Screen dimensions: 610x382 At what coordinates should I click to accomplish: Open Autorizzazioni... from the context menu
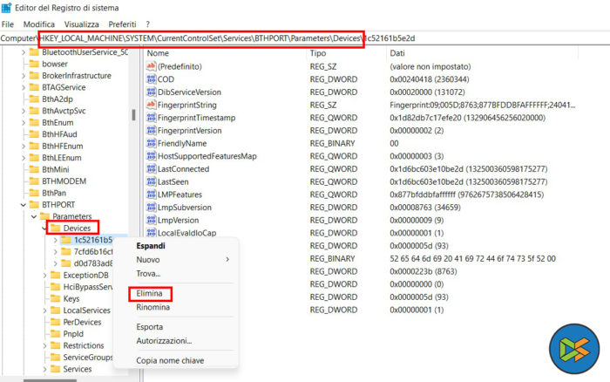point(164,341)
